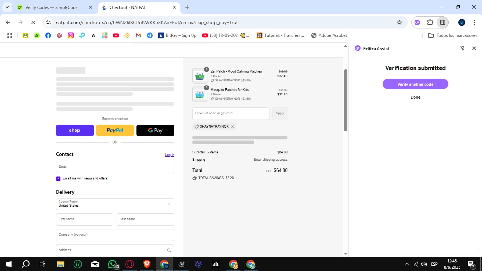Open the tab search dropdown arrow
The width and height of the screenshot is (482, 271).
pyautogui.click(x=7, y=7)
